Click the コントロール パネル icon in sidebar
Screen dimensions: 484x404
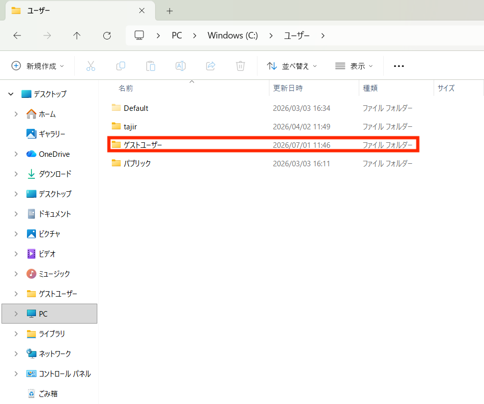[31, 374]
